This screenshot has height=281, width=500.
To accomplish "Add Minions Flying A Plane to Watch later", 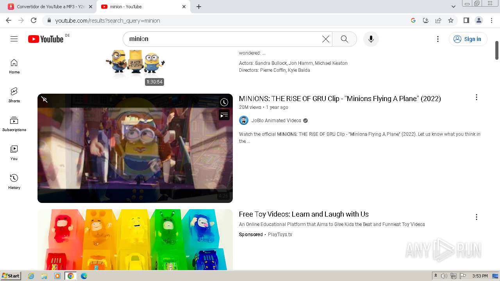I will click(x=224, y=102).
